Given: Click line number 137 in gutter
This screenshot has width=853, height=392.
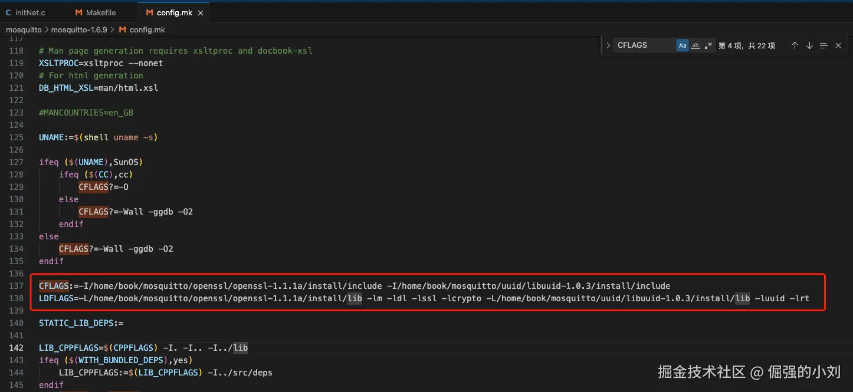Looking at the screenshot, I should 17,286.
